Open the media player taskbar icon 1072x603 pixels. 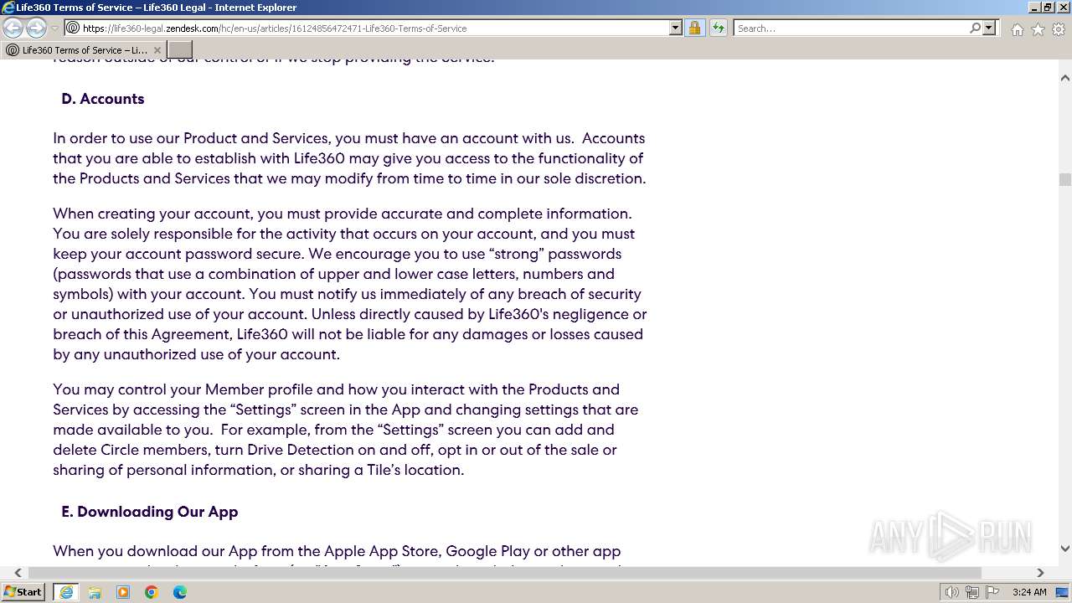pyautogui.click(x=123, y=592)
